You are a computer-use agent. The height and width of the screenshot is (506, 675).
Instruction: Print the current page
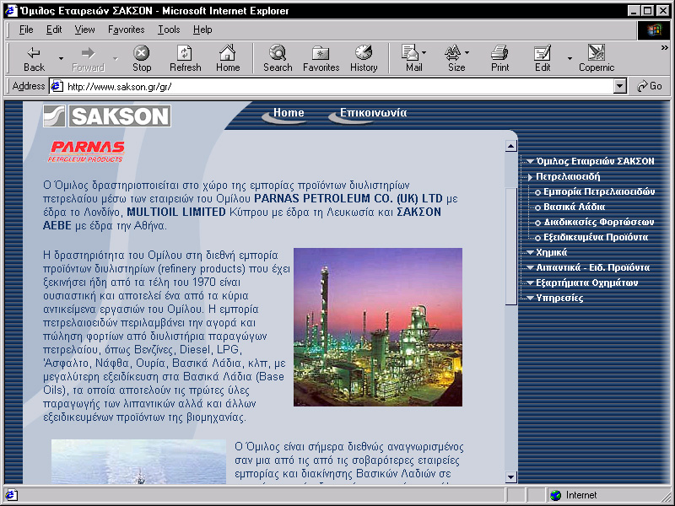click(499, 58)
